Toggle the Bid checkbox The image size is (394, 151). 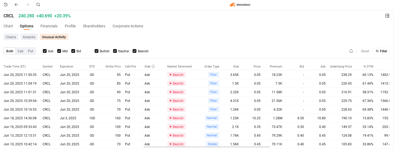click(x=73, y=51)
